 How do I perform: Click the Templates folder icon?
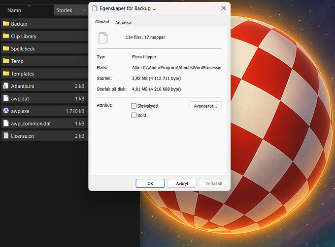click(6, 74)
